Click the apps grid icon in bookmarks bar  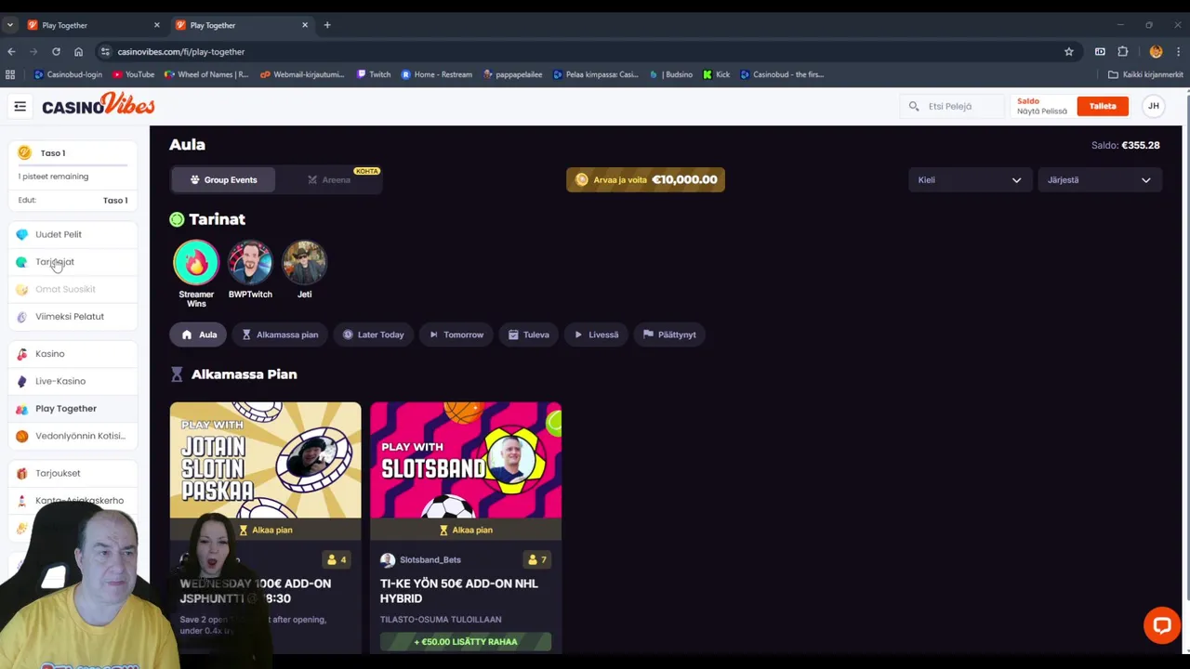point(10,74)
